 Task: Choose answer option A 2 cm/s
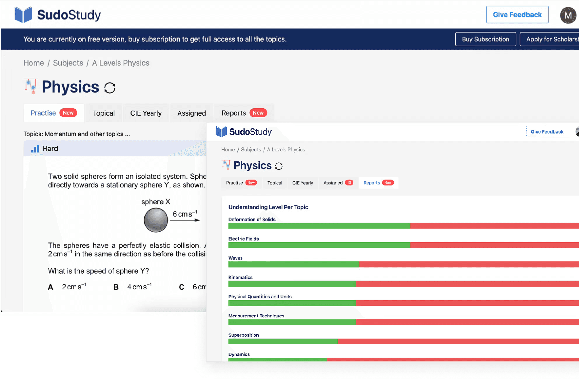(67, 287)
